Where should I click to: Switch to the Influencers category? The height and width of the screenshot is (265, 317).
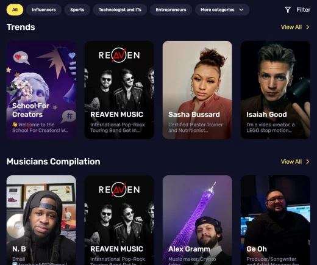tap(44, 10)
